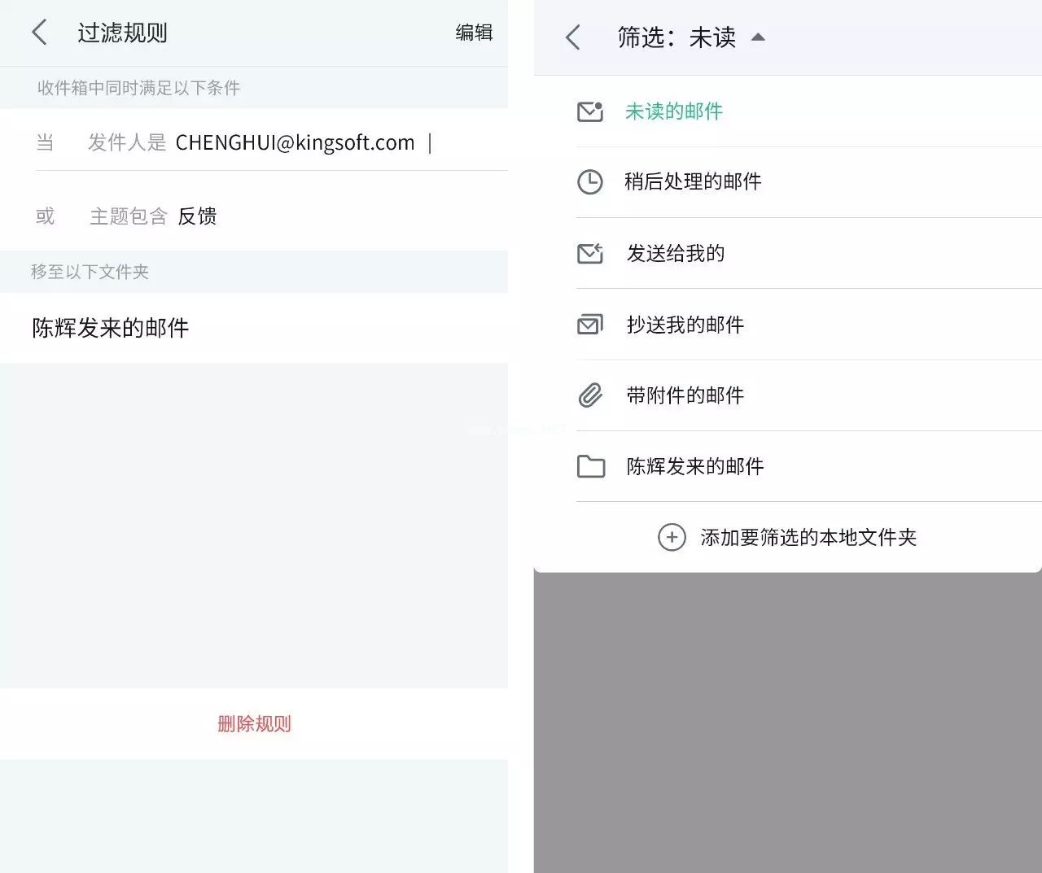Click sender field CHENGHUI@kingsoft.com
1042x873 pixels.
295,142
